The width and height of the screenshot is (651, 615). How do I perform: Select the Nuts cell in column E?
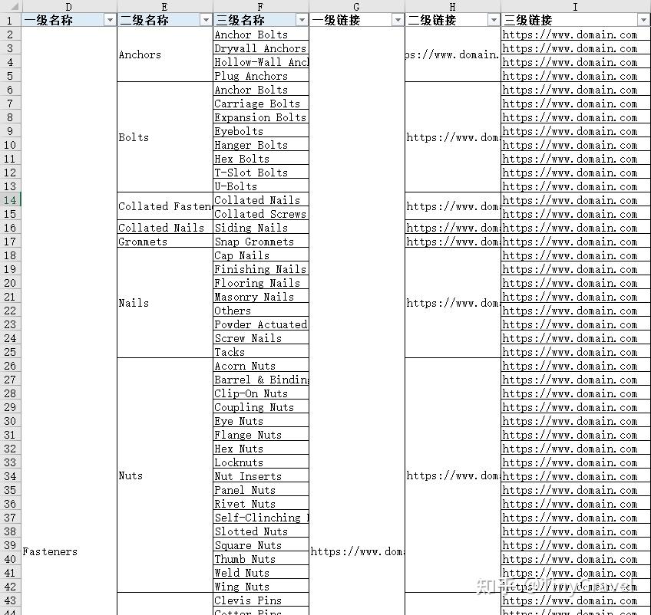[x=130, y=476]
